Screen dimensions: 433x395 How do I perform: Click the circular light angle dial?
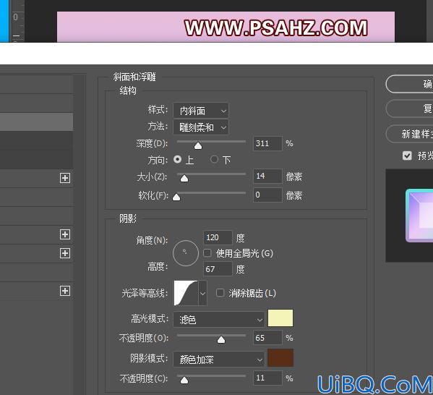(x=186, y=253)
